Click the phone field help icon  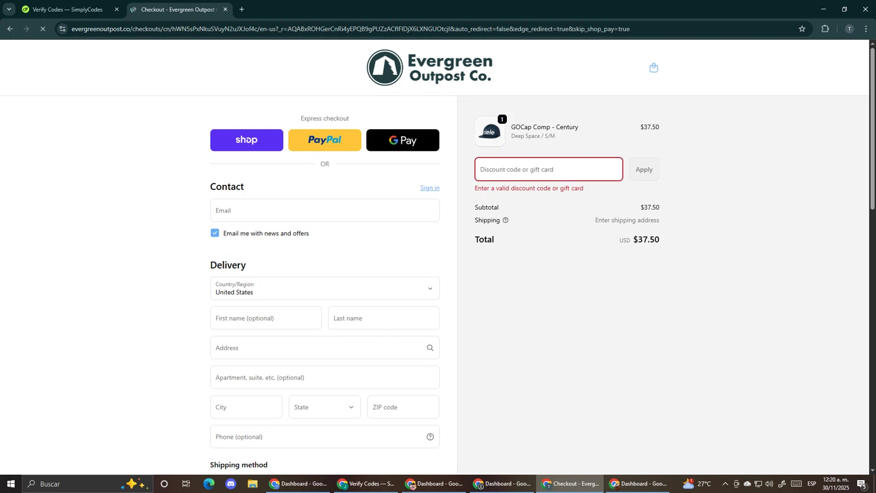(x=430, y=436)
